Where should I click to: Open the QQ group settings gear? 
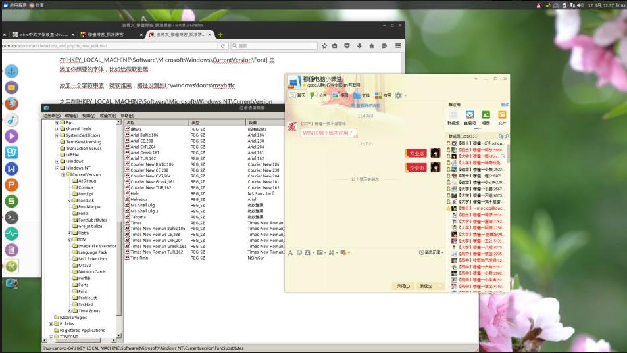[398, 95]
